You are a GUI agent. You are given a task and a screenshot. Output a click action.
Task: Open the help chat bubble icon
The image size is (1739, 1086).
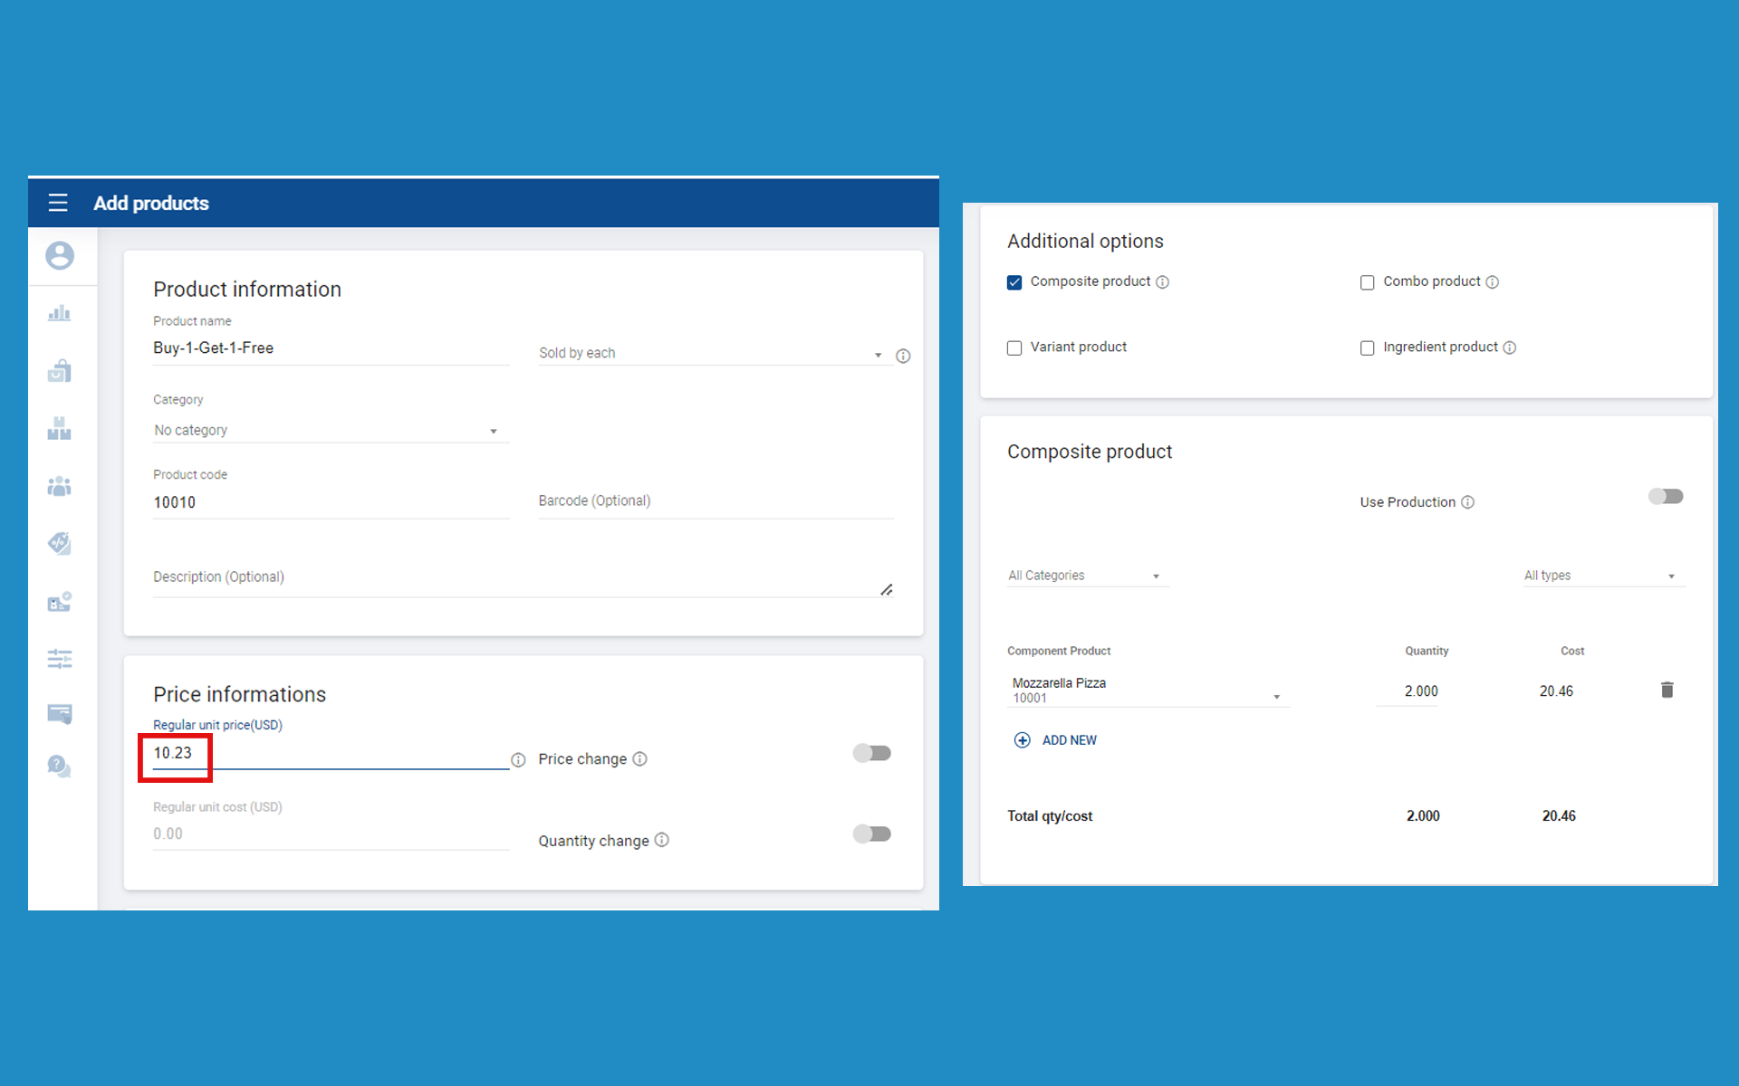pyautogui.click(x=60, y=767)
